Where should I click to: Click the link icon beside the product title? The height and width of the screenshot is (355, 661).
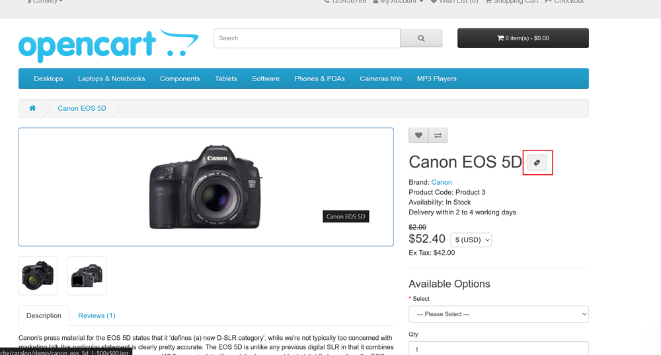[x=537, y=162]
